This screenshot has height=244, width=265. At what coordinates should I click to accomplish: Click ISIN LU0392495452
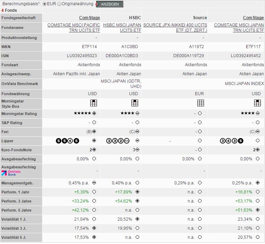(x=246, y=56)
